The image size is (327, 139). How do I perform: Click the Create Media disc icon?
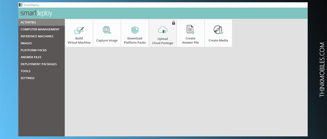coord(218,30)
